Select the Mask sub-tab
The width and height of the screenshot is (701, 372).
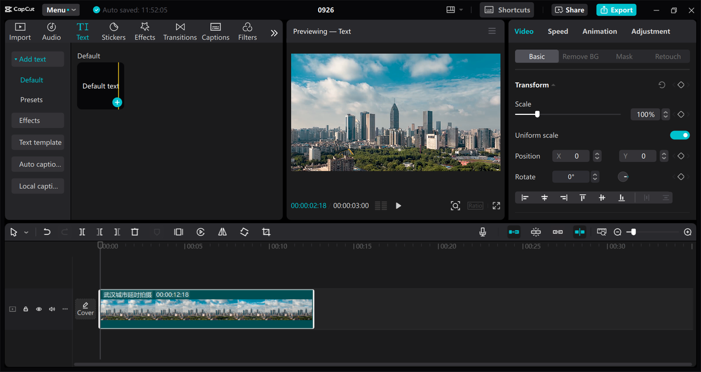[x=624, y=56]
